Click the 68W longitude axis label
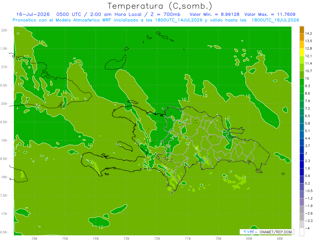 pyautogui.click(x=280, y=238)
